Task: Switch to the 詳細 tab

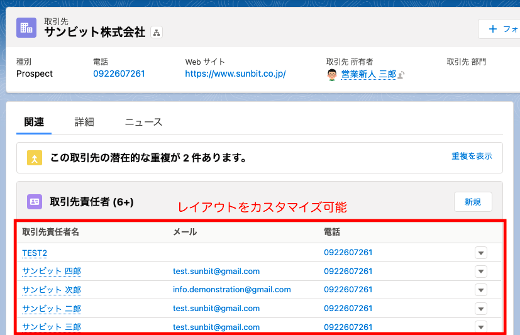Action: click(x=84, y=122)
